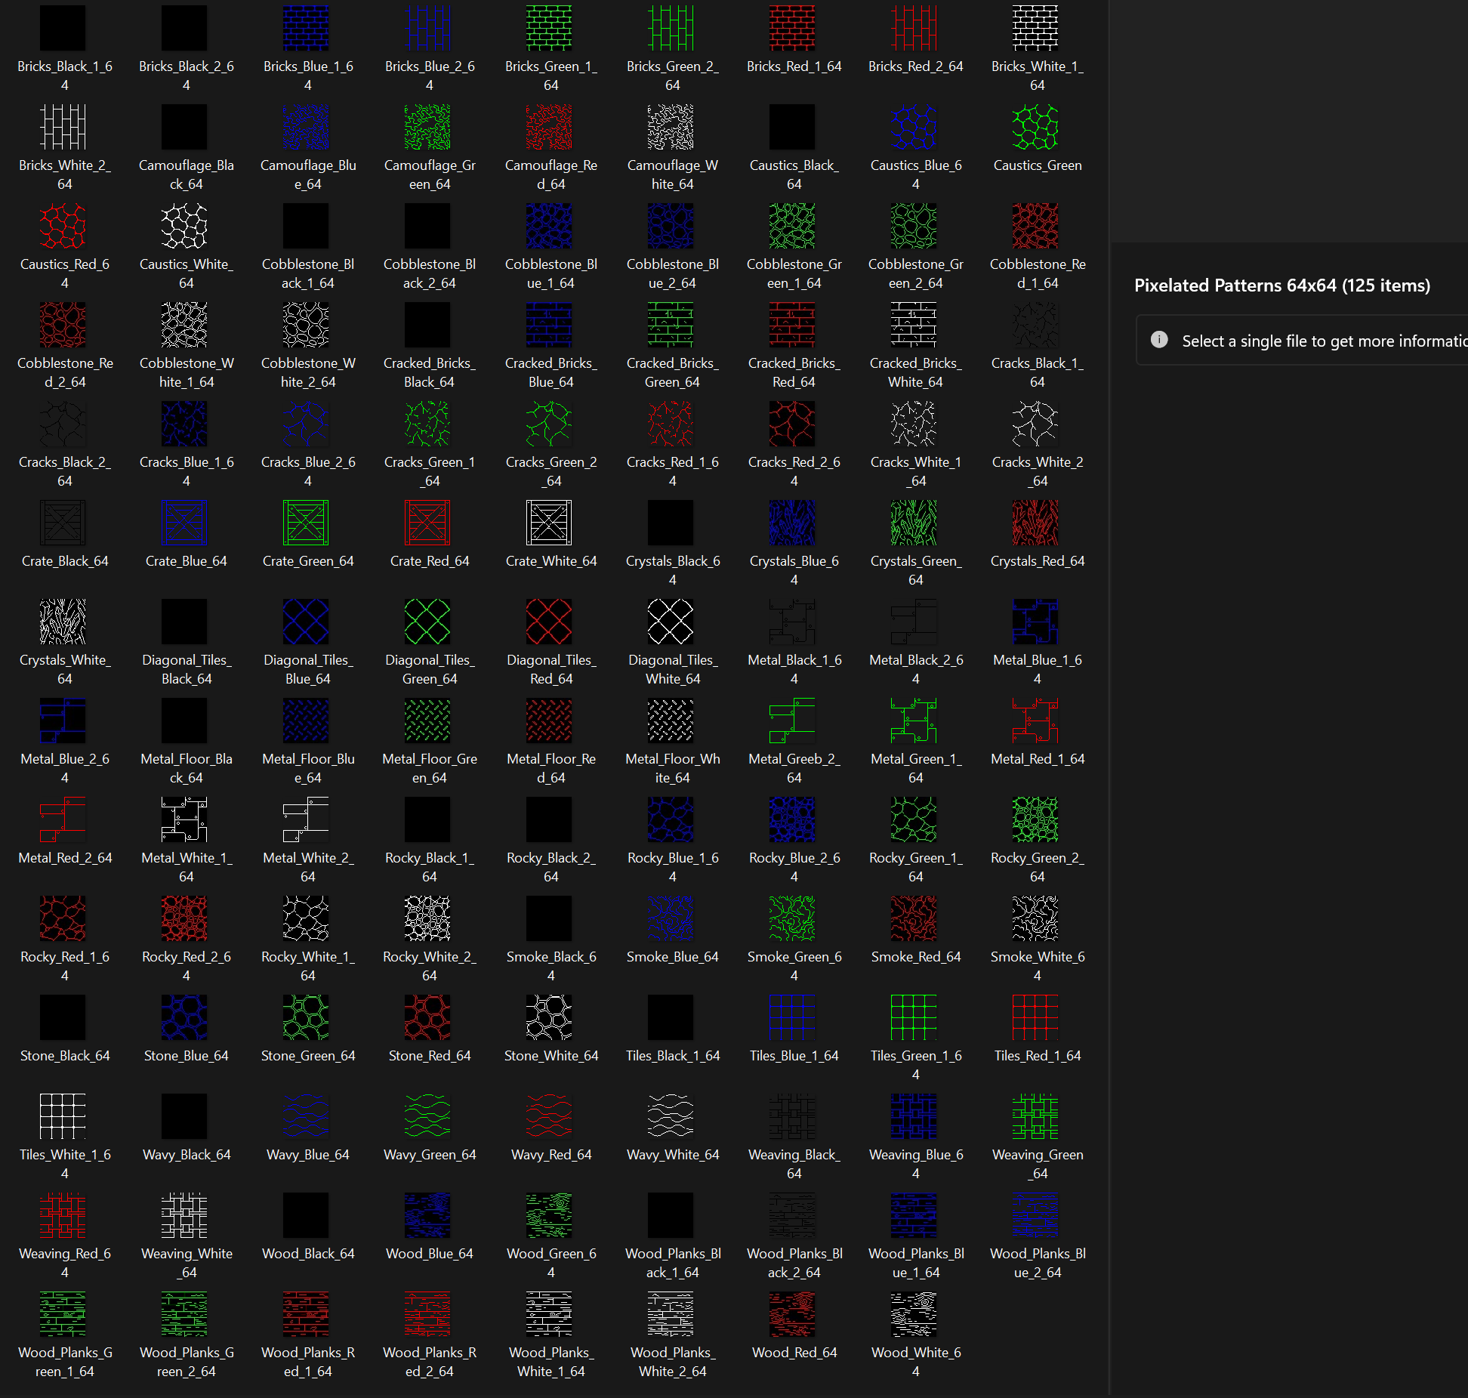
Task: Select the Wood_Planks_White_1_64 file
Action: (549, 1314)
